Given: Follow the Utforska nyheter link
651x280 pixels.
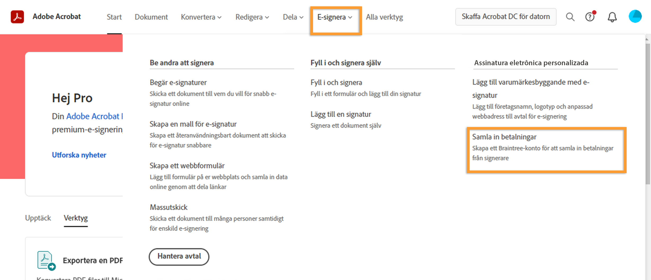Looking at the screenshot, I should tap(79, 155).
